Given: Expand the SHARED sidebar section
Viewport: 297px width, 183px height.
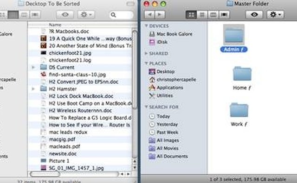Looking at the screenshot, I should coord(146,53).
